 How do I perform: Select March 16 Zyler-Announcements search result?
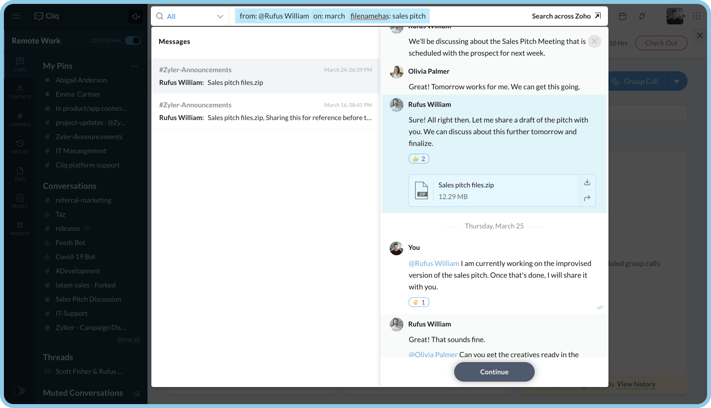pos(265,111)
